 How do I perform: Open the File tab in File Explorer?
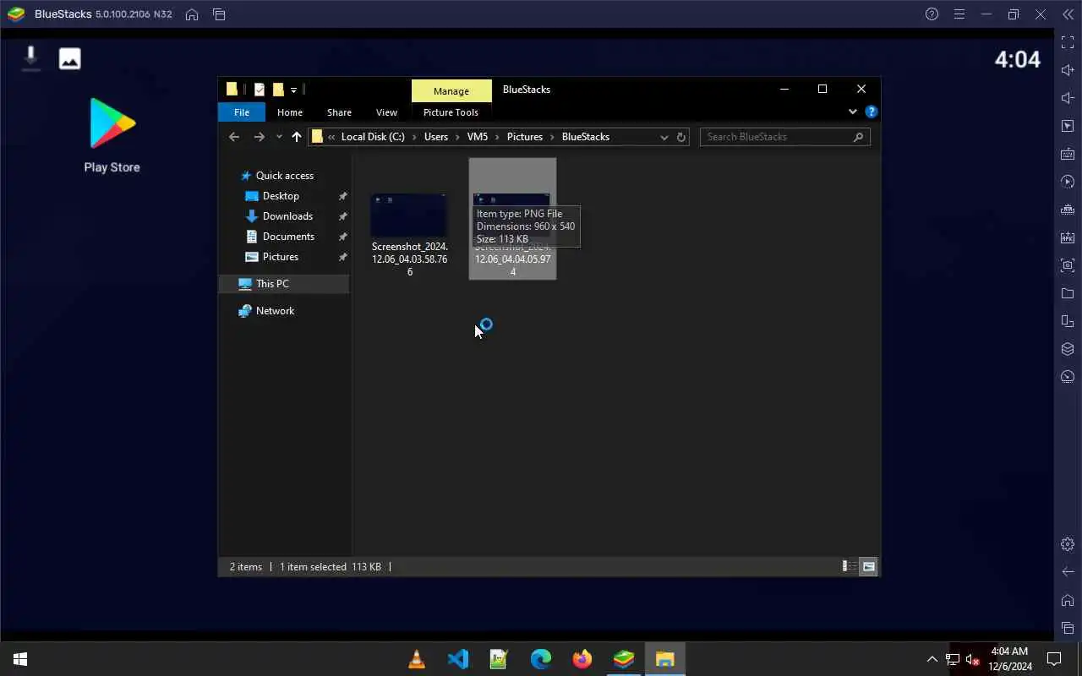pyautogui.click(x=242, y=112)
